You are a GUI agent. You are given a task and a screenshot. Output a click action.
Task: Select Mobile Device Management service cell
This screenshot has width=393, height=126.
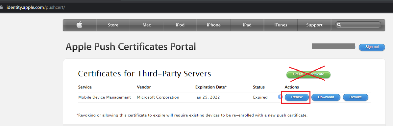click(x=105, y=97)
